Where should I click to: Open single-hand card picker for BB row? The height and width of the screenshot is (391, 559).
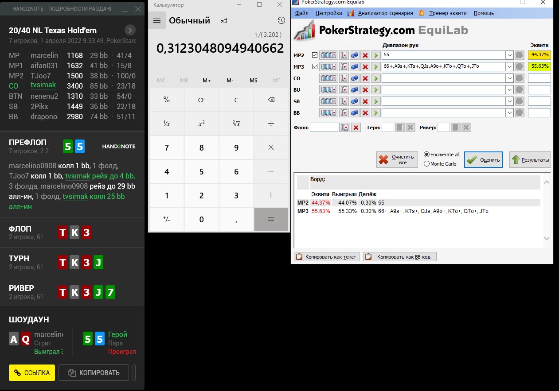tap(344, 112)
